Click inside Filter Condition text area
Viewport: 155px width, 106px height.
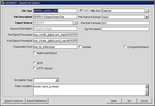coord(89,90)
